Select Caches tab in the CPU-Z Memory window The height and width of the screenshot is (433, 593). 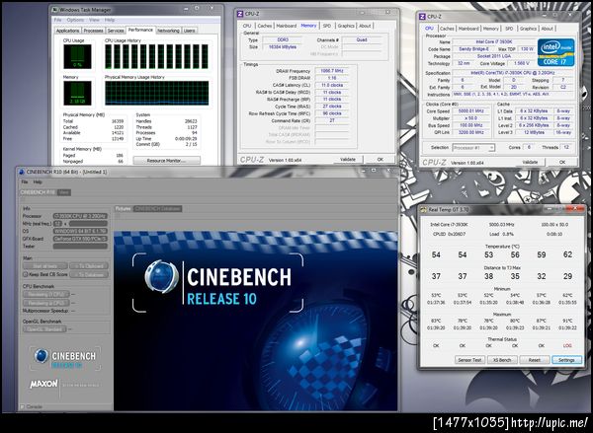pyautogui.click(x=265, y=26)
